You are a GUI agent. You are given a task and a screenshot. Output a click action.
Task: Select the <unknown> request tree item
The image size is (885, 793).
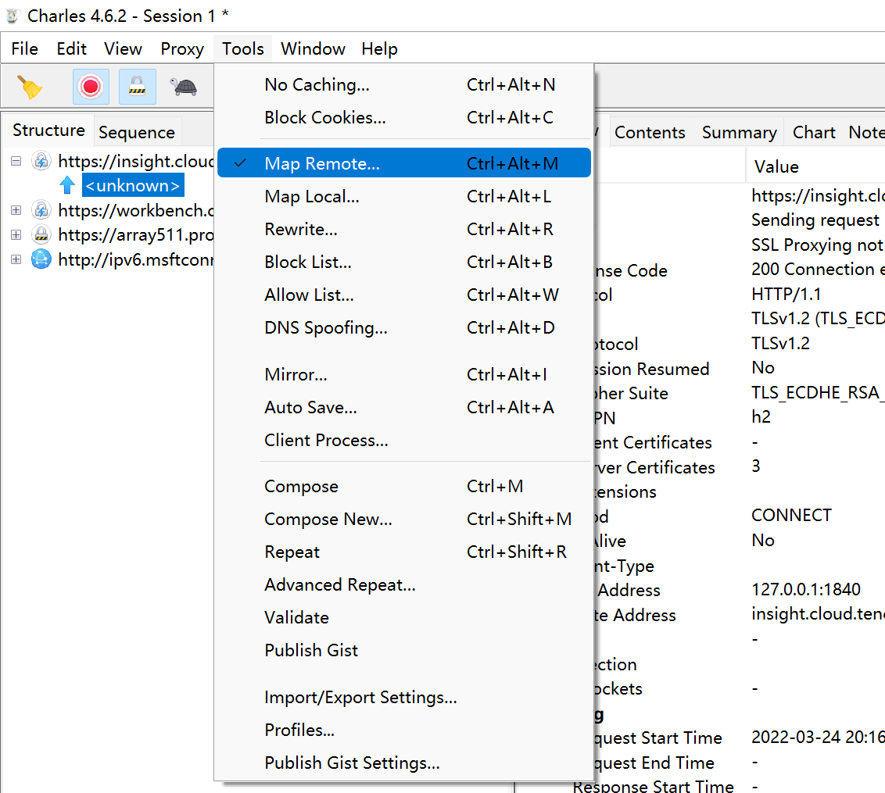133,186
